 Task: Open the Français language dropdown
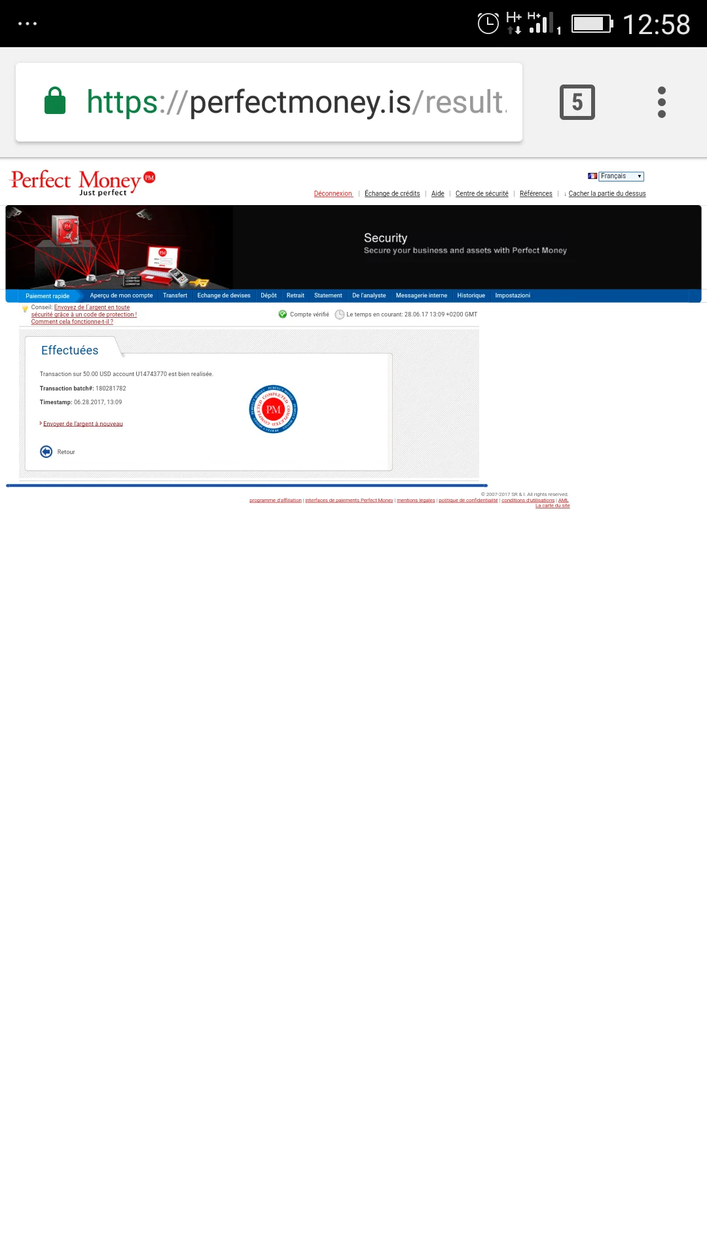(621, 176)
